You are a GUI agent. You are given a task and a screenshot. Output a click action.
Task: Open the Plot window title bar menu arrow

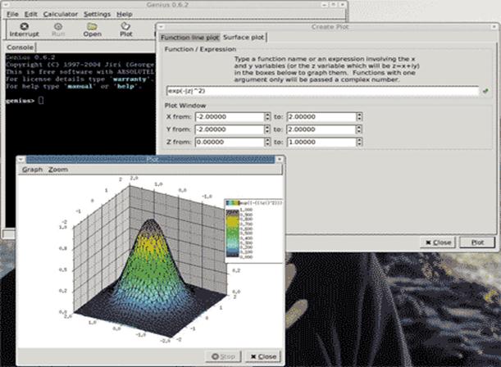20,159
